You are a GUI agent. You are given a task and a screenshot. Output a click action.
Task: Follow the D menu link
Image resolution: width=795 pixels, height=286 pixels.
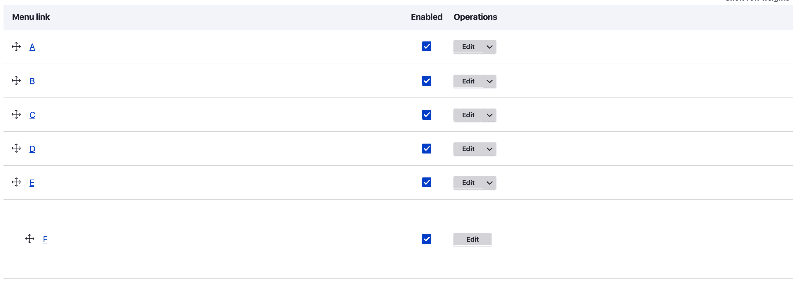click(x=32, y=149)
